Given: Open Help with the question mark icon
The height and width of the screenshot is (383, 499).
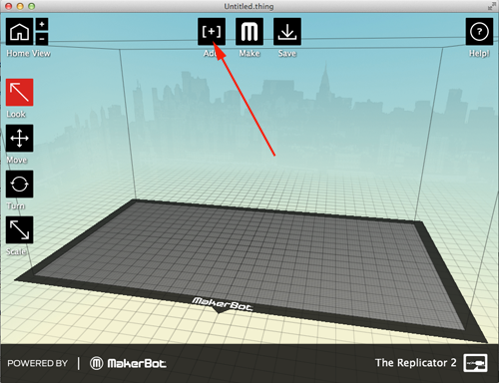Looking at the screenshot, I should coord(479,31).
